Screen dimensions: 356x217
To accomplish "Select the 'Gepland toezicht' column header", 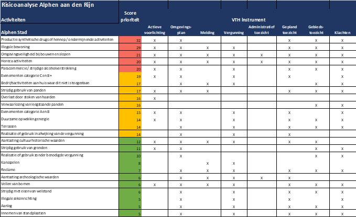I will [290, 29].
